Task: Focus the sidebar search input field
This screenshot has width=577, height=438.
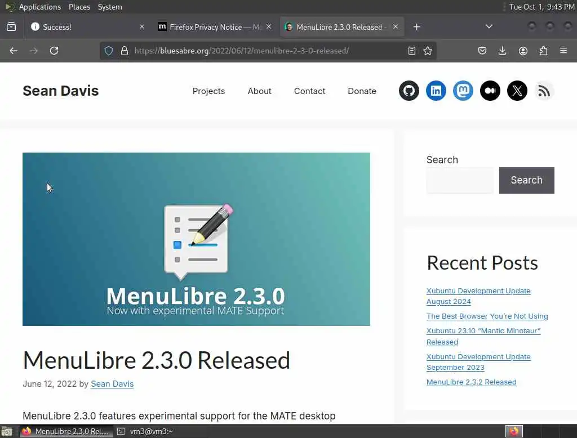Action: [460, 180]
